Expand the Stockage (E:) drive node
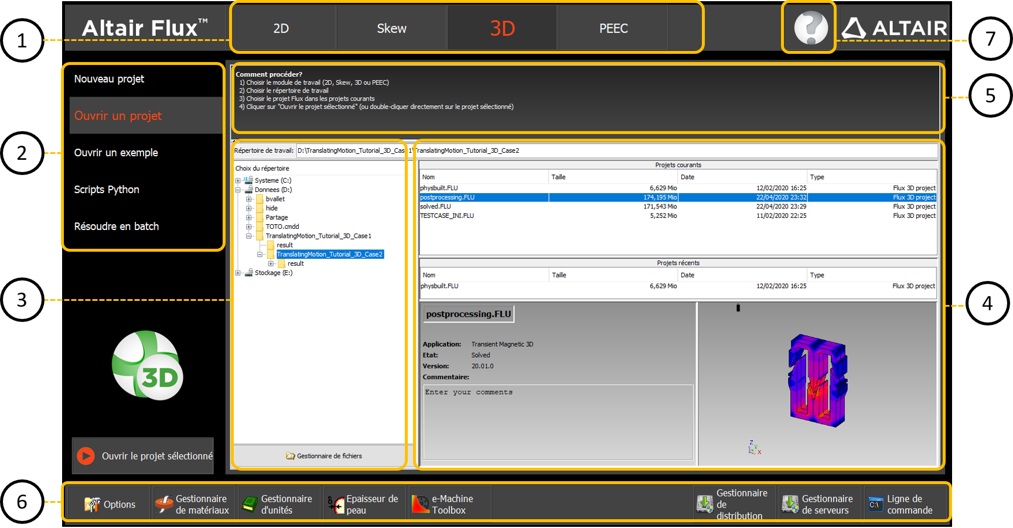 [x=238, y=273]
